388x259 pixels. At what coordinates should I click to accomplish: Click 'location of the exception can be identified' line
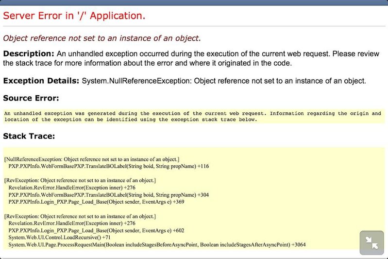pyautogui.click(x=131, y=120)
